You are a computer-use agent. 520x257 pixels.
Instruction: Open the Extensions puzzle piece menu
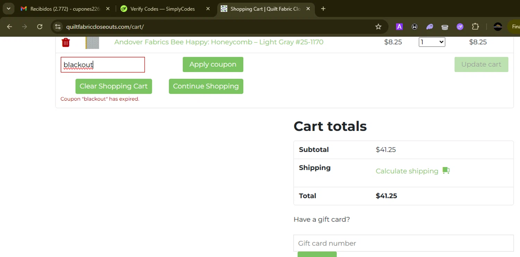point(475,27)
